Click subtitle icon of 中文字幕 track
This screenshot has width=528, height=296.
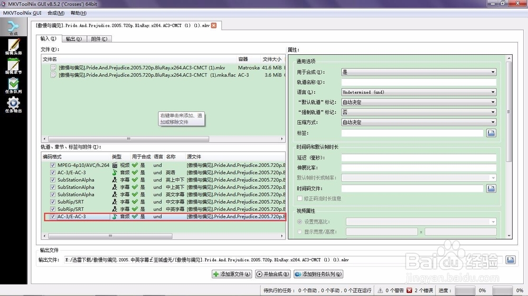[115, 202]
